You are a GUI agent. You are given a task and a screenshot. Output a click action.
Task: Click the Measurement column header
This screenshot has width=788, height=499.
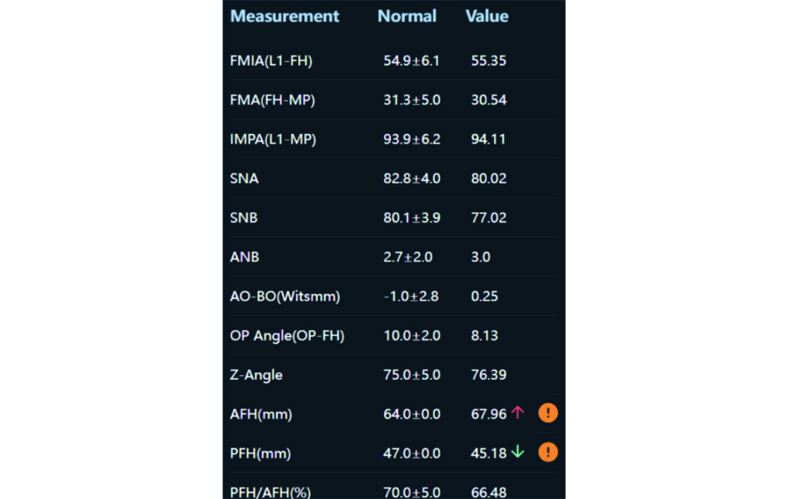click(285, 16)
